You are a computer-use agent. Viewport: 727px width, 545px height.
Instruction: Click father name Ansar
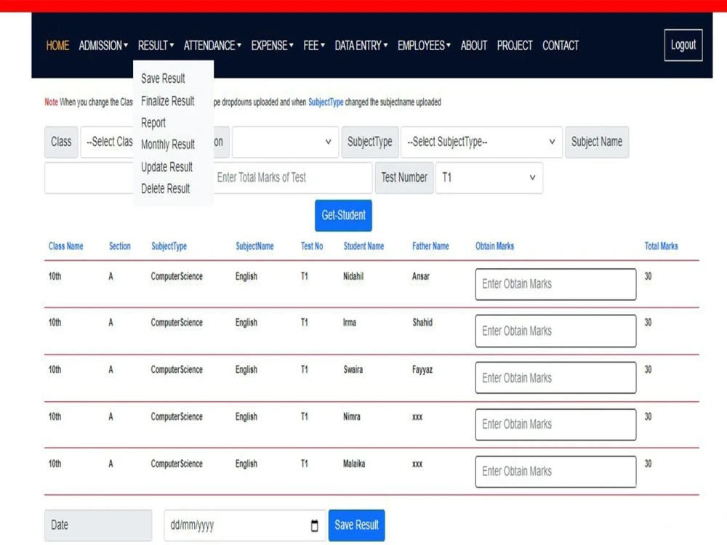click(420, 276)
